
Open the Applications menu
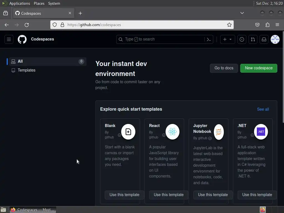pyautogui.click(x=20, y=3)
